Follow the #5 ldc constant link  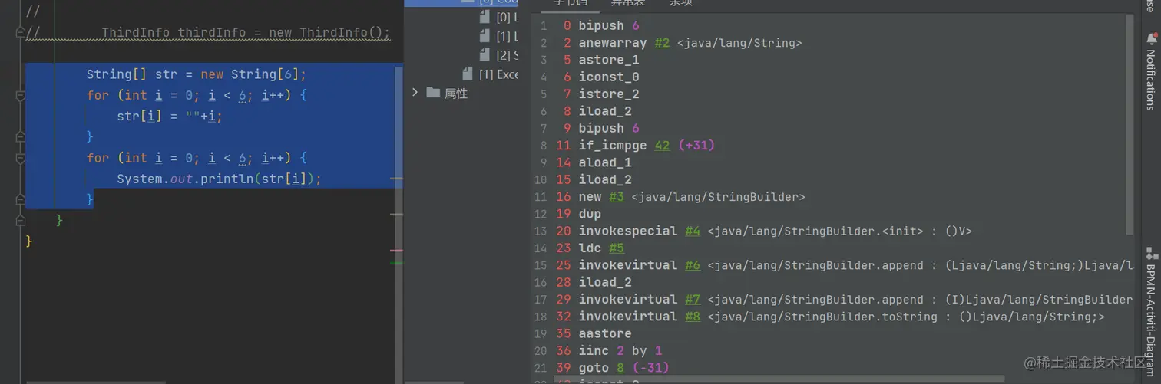[617, 248]
